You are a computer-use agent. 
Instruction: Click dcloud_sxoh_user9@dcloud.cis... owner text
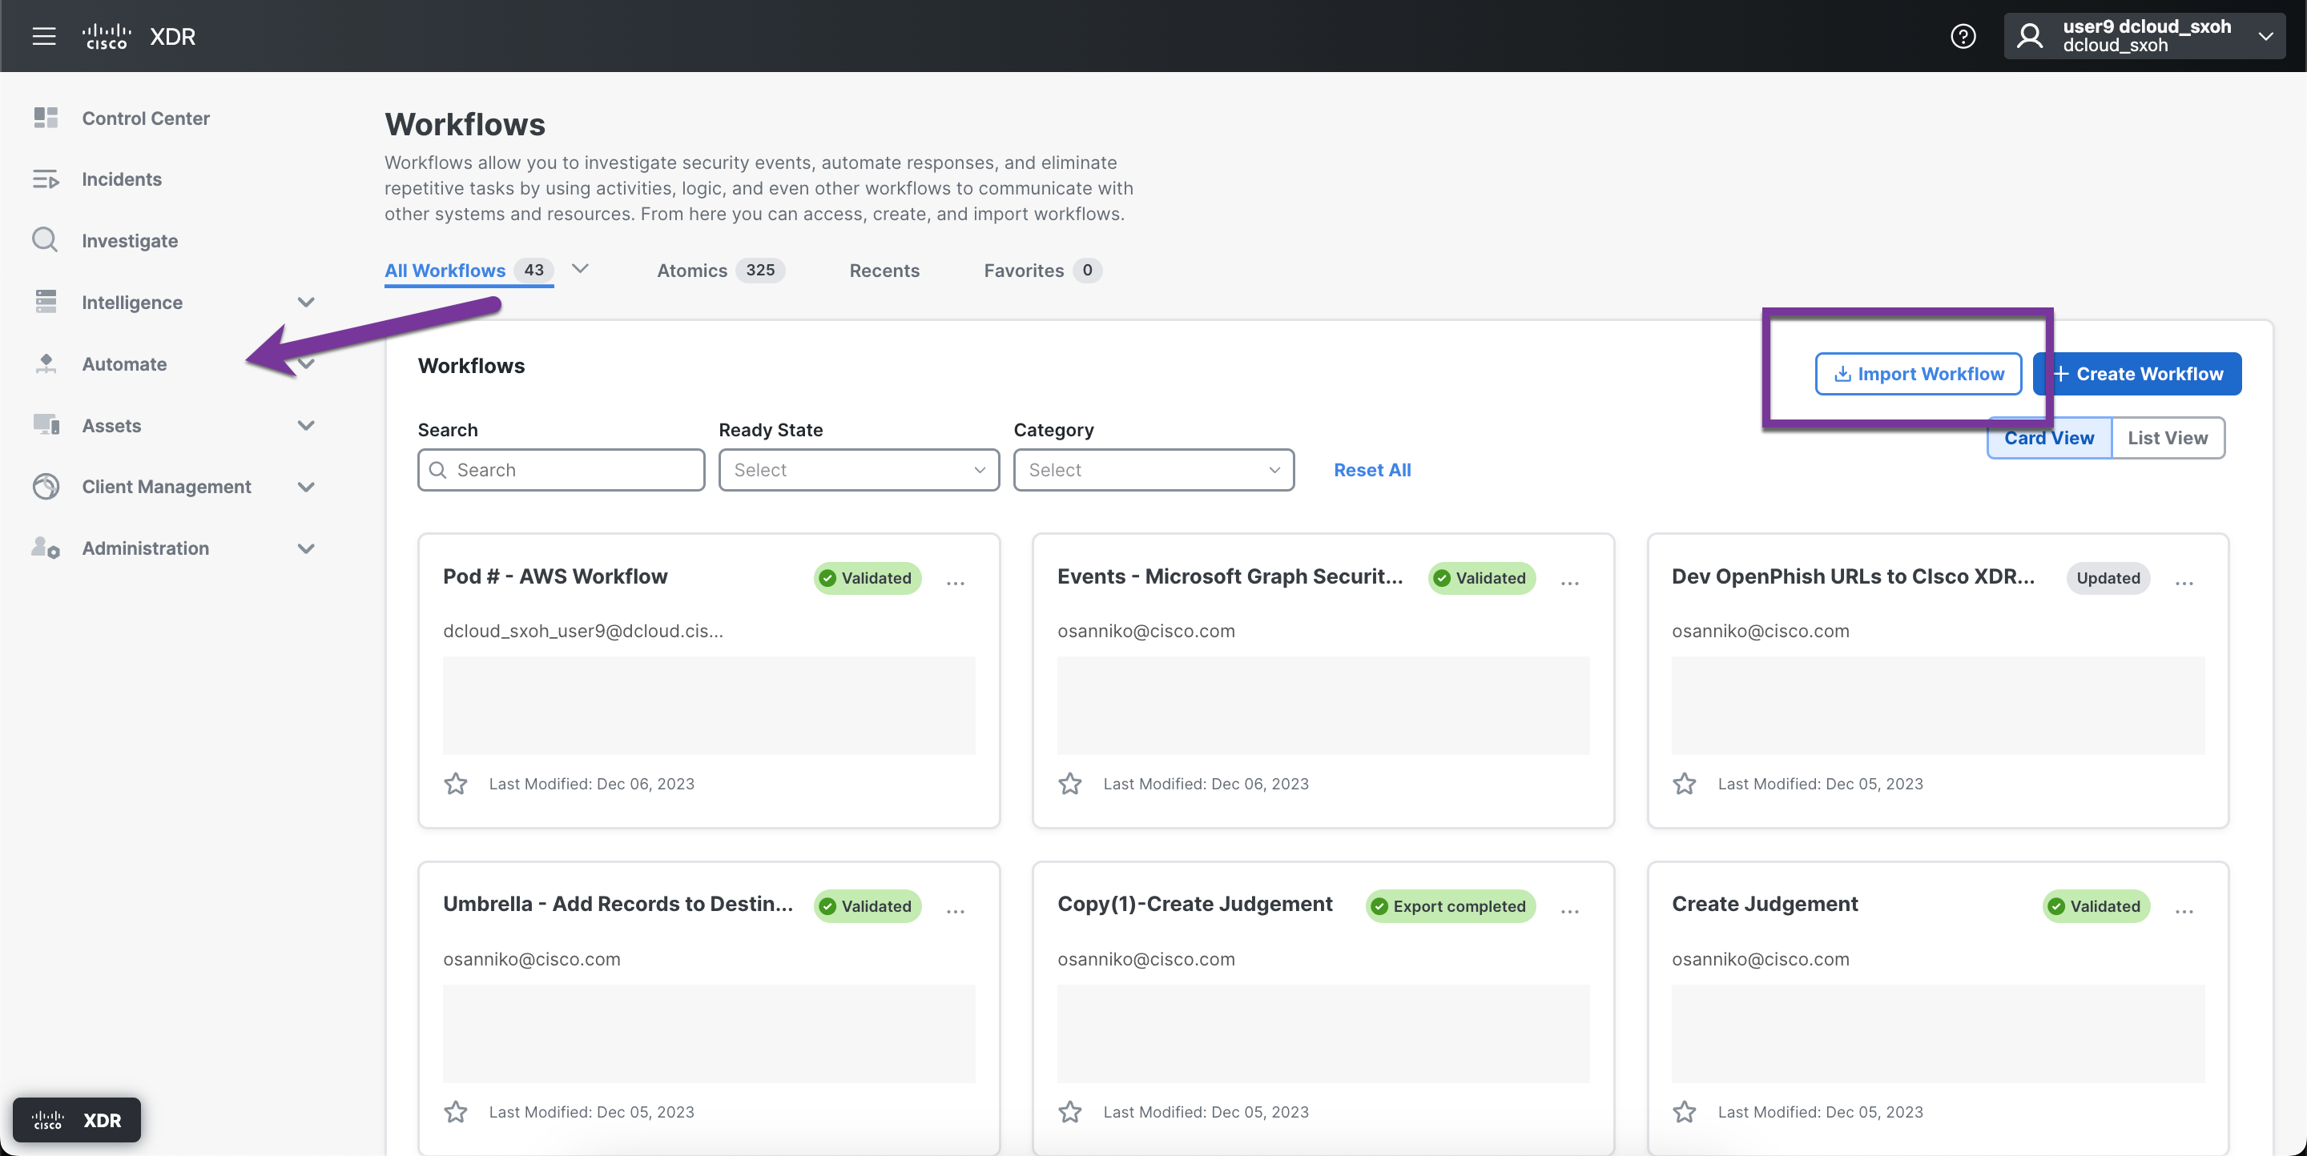pyautogui.click(x=583, y=631)
